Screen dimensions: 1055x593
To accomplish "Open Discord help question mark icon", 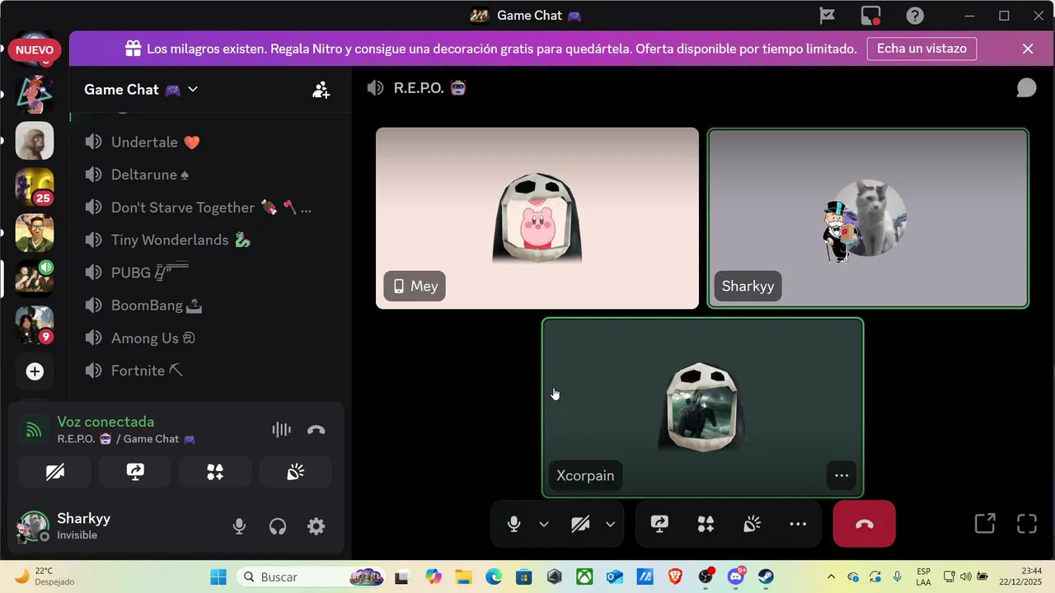I will point(915,16).
